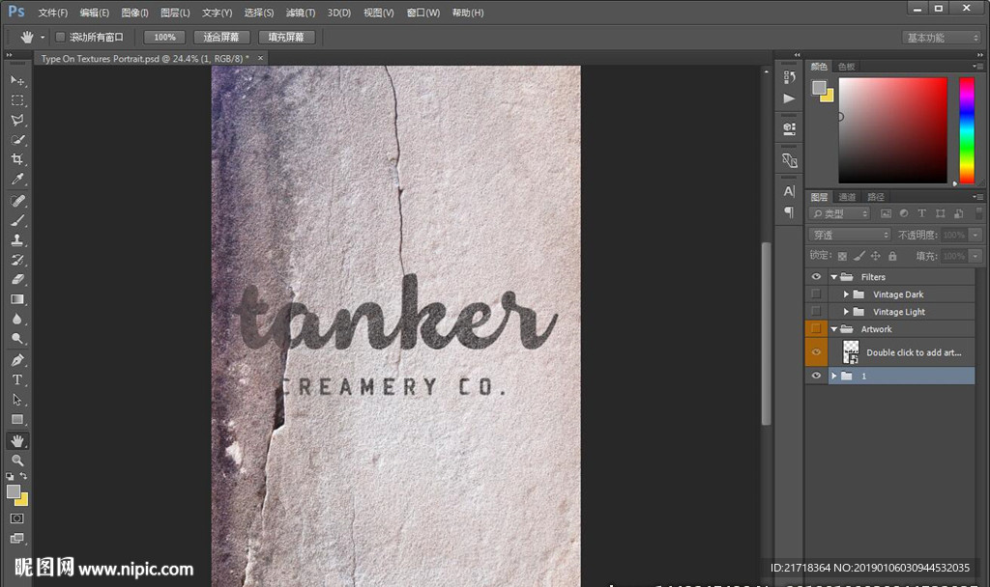Hide the Filters layer group
This screenshot has width=990, height=587.
tap(816, 277)
